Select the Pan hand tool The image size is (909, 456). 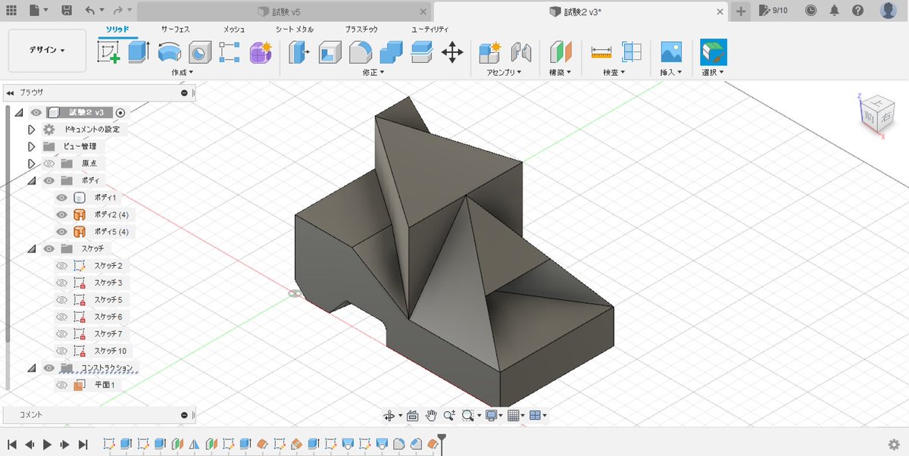point(431,415)
